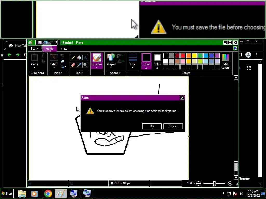Switch to the Home ribbon tab
Image resolution: width=266 pixels, height=199 pixels.
(x=50, y=48)
